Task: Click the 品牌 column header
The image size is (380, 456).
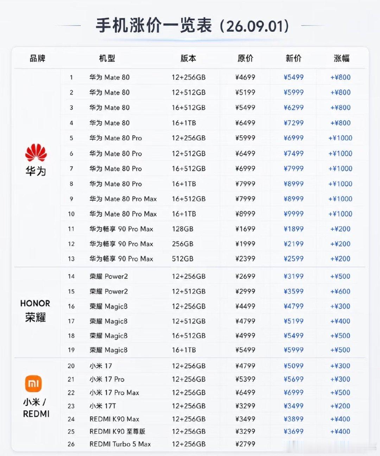Action: (x=37, y=58)
